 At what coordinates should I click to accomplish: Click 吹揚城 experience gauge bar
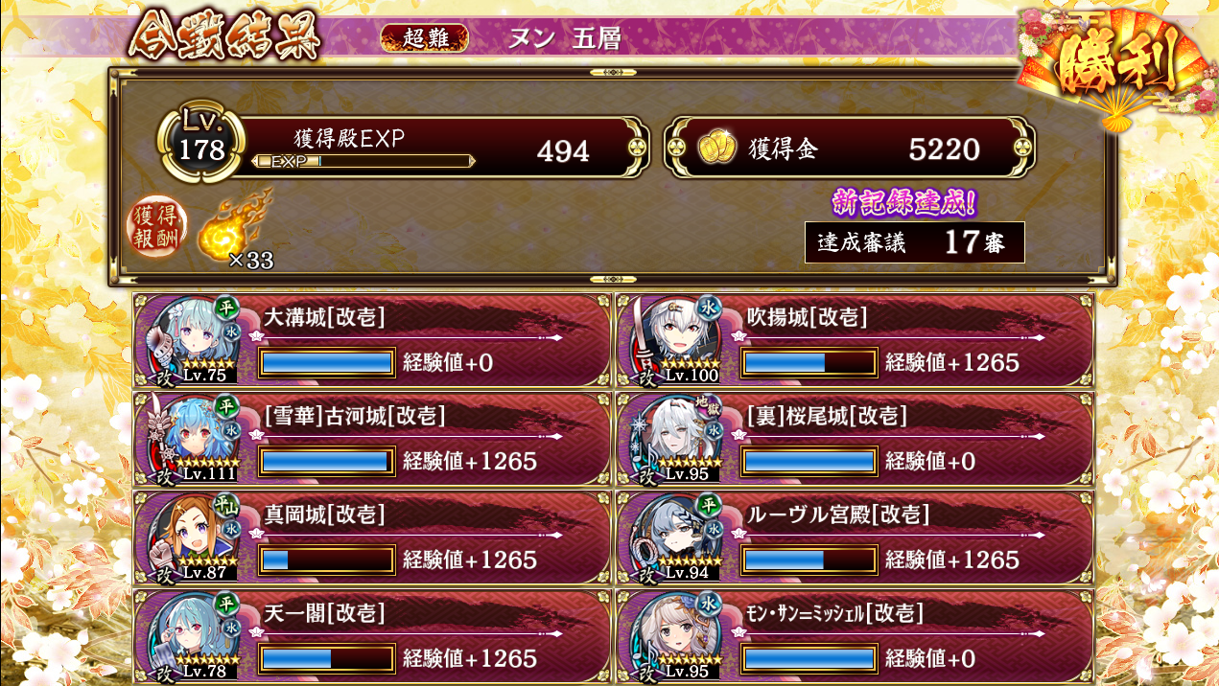[809, 362]
